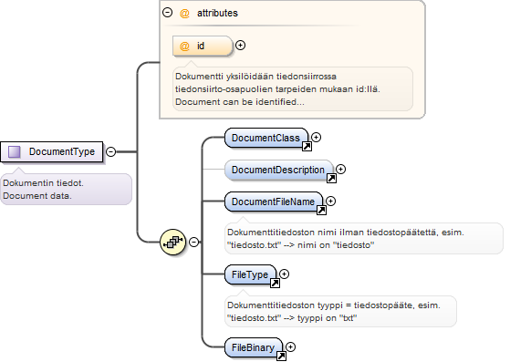510x362 pixels.
Task: Expand the FileType element
Action: click(x=284, y=274)
